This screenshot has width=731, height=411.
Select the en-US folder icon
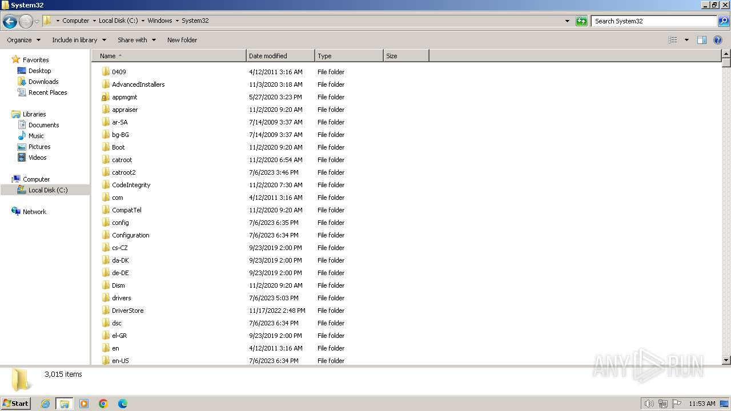tap(106, 361)
